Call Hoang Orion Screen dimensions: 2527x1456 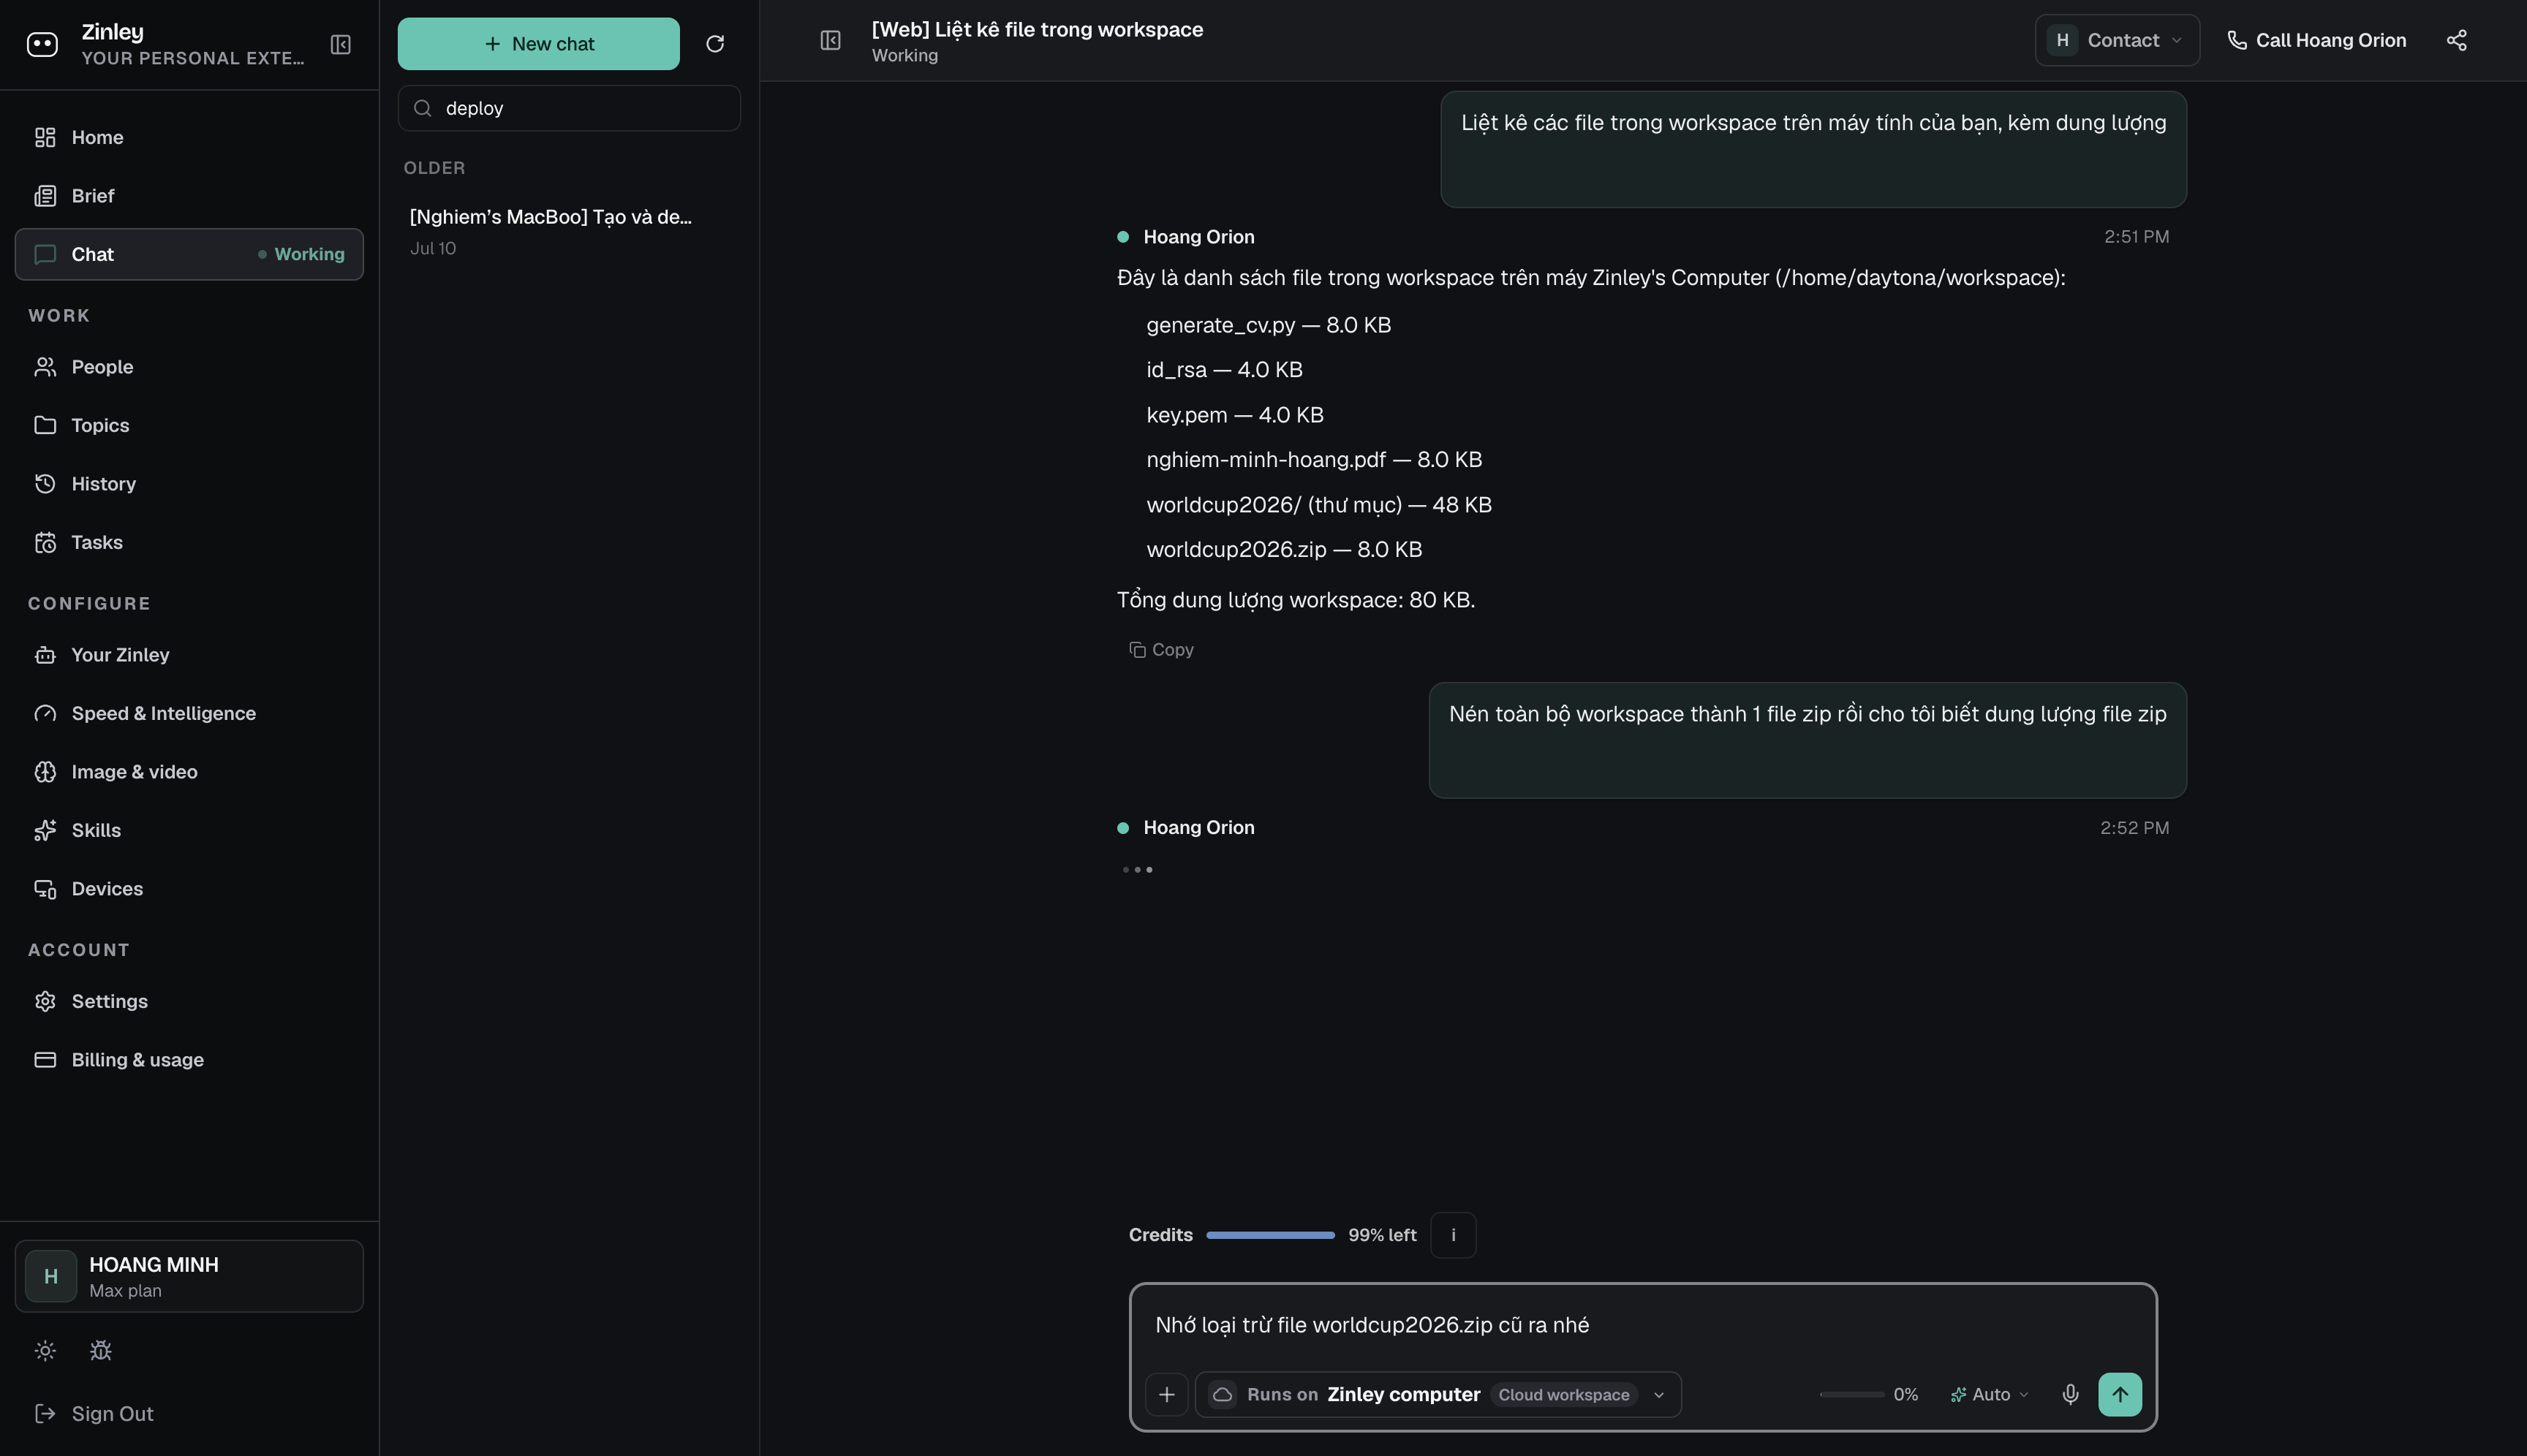(x=2316, y=40)
